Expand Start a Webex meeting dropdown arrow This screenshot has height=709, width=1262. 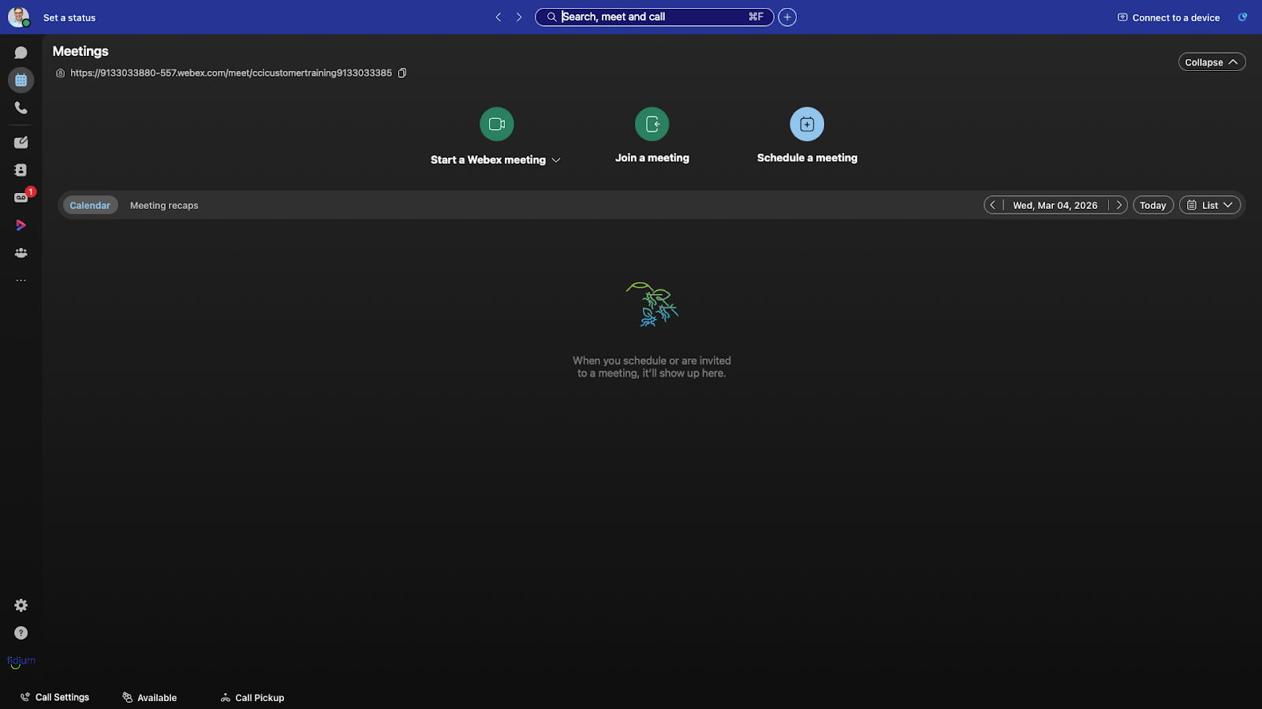(x=556, y=160)
